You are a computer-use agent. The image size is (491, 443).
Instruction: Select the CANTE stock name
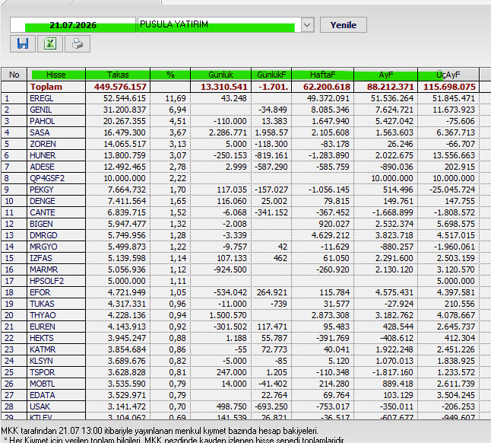(x=43, y=212)
